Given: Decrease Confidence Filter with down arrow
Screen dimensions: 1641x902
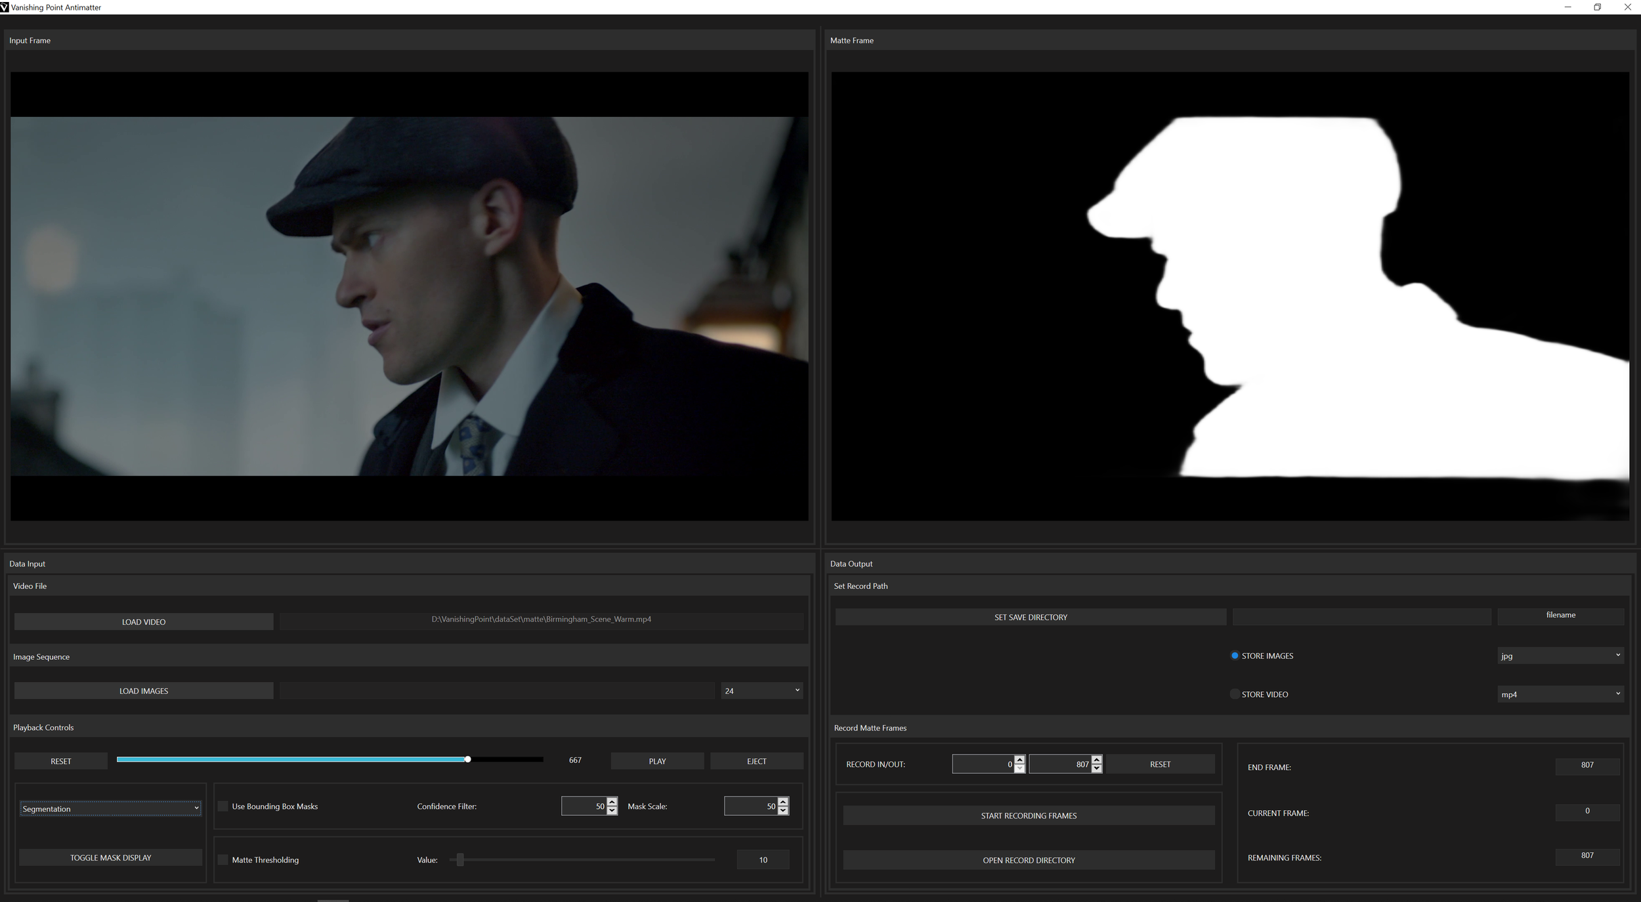Looking at the screenshot, I should [612, 811].
